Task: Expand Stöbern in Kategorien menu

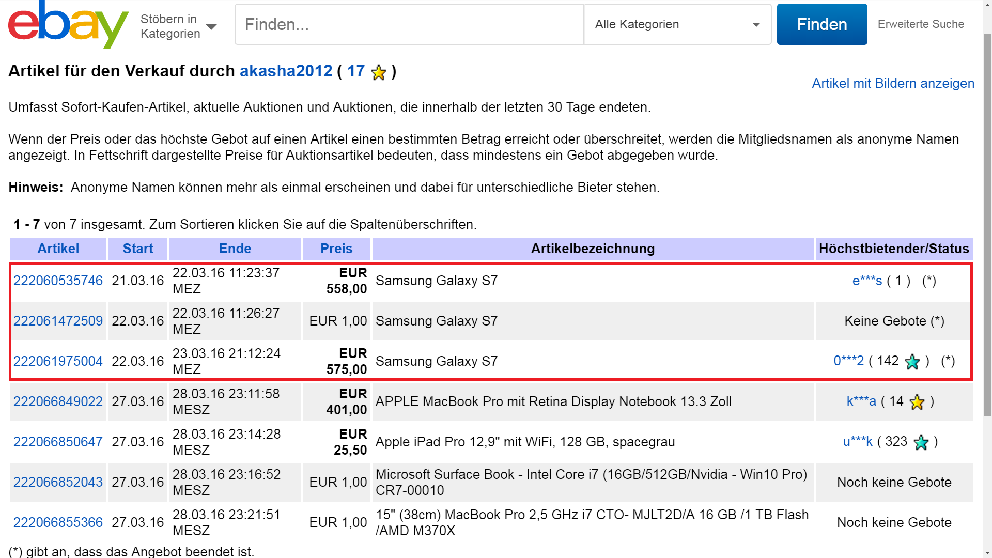Action: point(179,26)
